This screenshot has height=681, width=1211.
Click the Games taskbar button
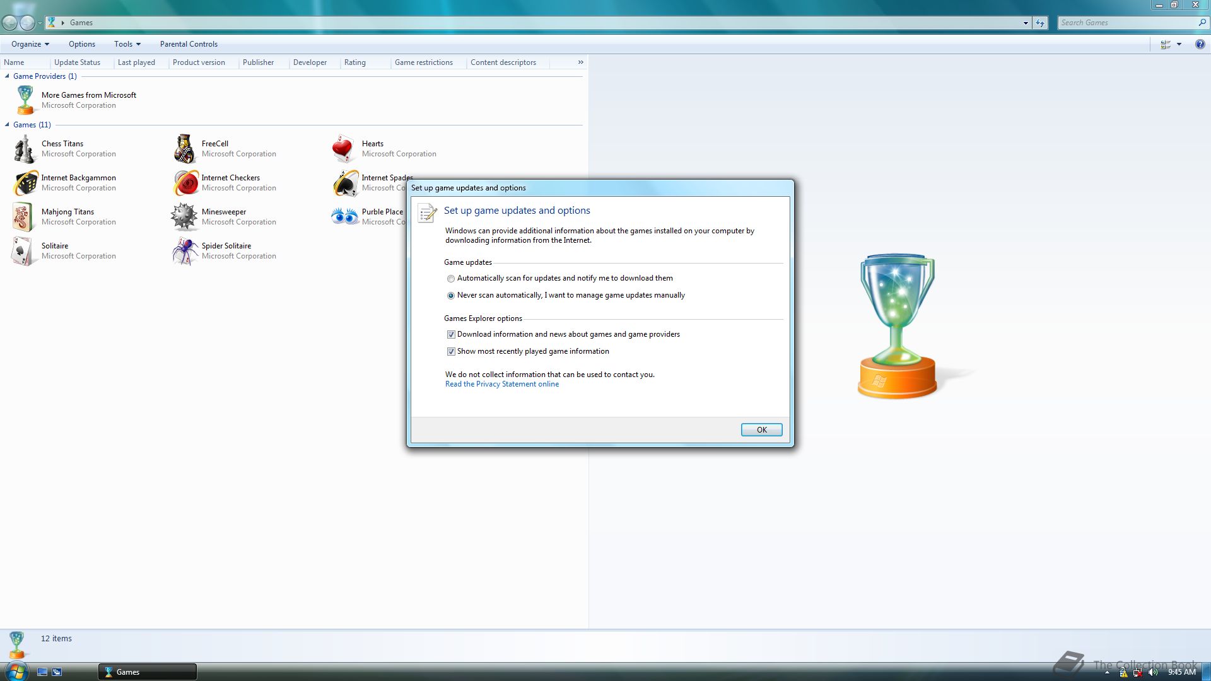(148, 672)
